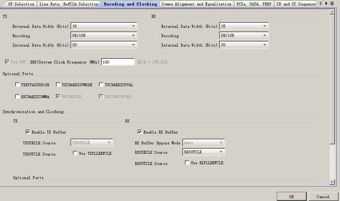Check the TXCHARDISPMODE checkbox
This screenshot has height=201, width=340.
(58, 85)
